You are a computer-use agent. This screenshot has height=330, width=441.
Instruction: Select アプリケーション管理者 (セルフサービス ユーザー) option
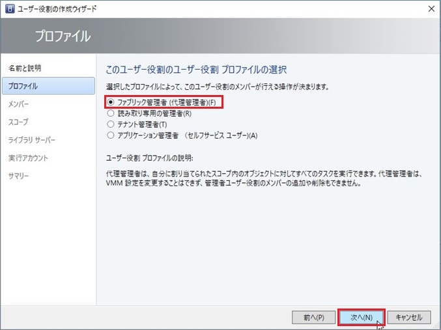tap(111, 135)
